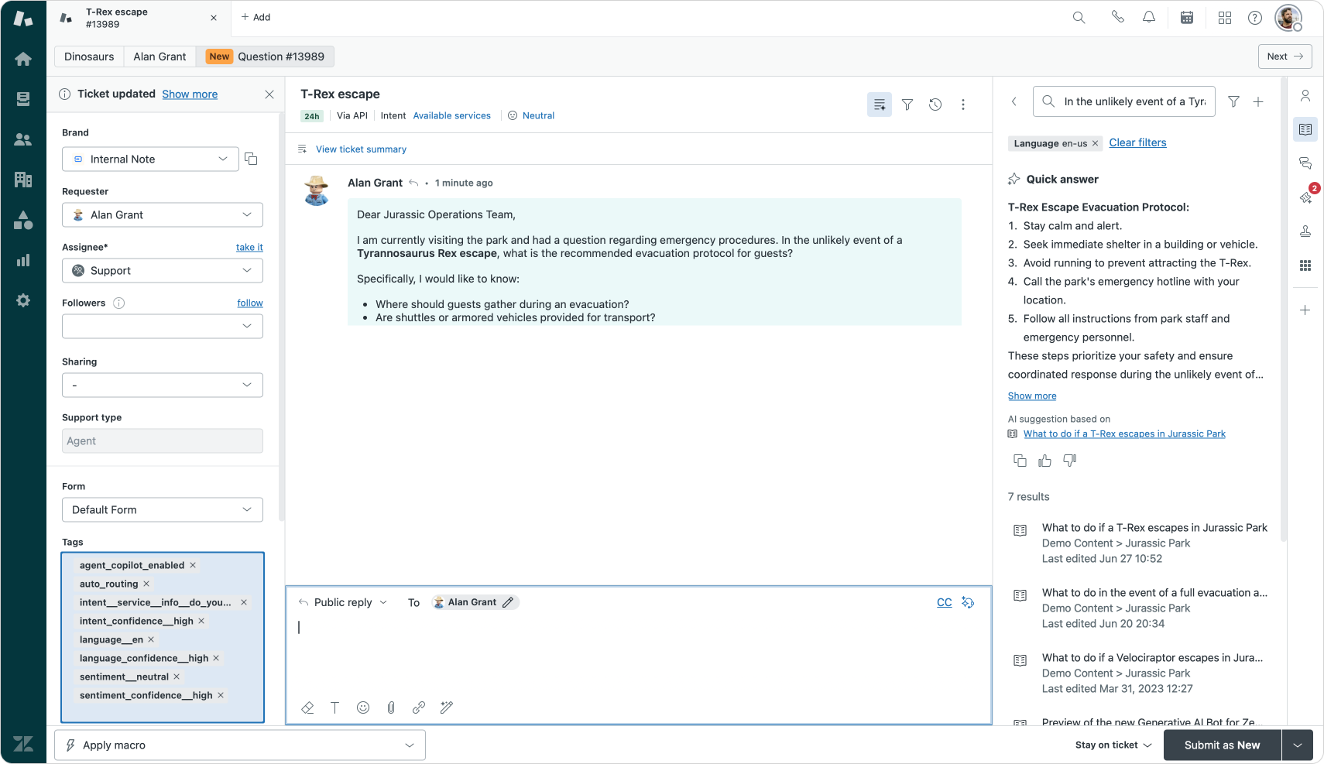The height and width of the screenshot is (764, 1324).
Task: Open Admin gear icon in sidebar
Action: [23, 300]
